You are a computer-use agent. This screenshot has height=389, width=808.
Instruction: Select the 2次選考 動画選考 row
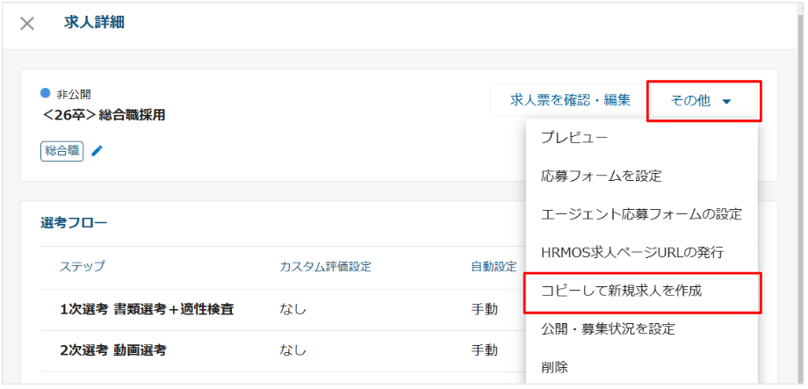coord(113,350)
